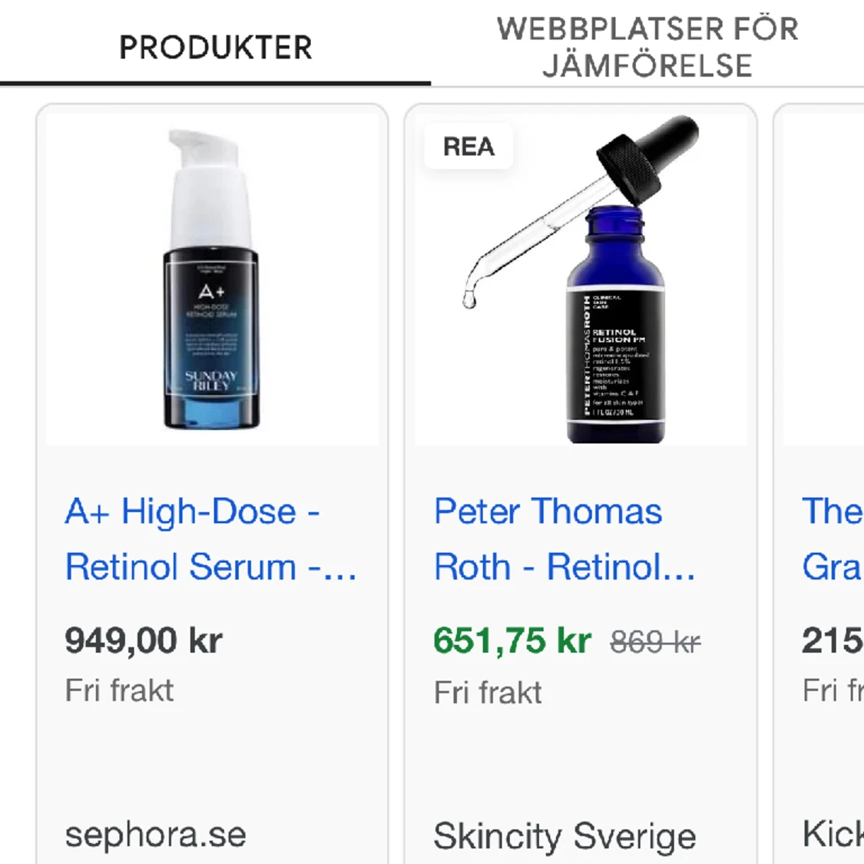Open the Peter Thomas Roth Retinol link
The image size is (864, 864).
click(564, 539)
